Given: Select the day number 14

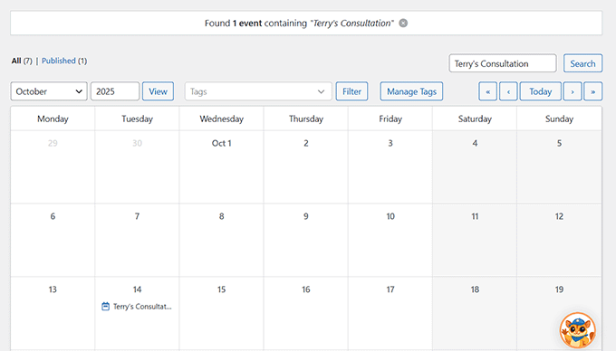Looking at the screenshot, I should (x=137, y=289).
